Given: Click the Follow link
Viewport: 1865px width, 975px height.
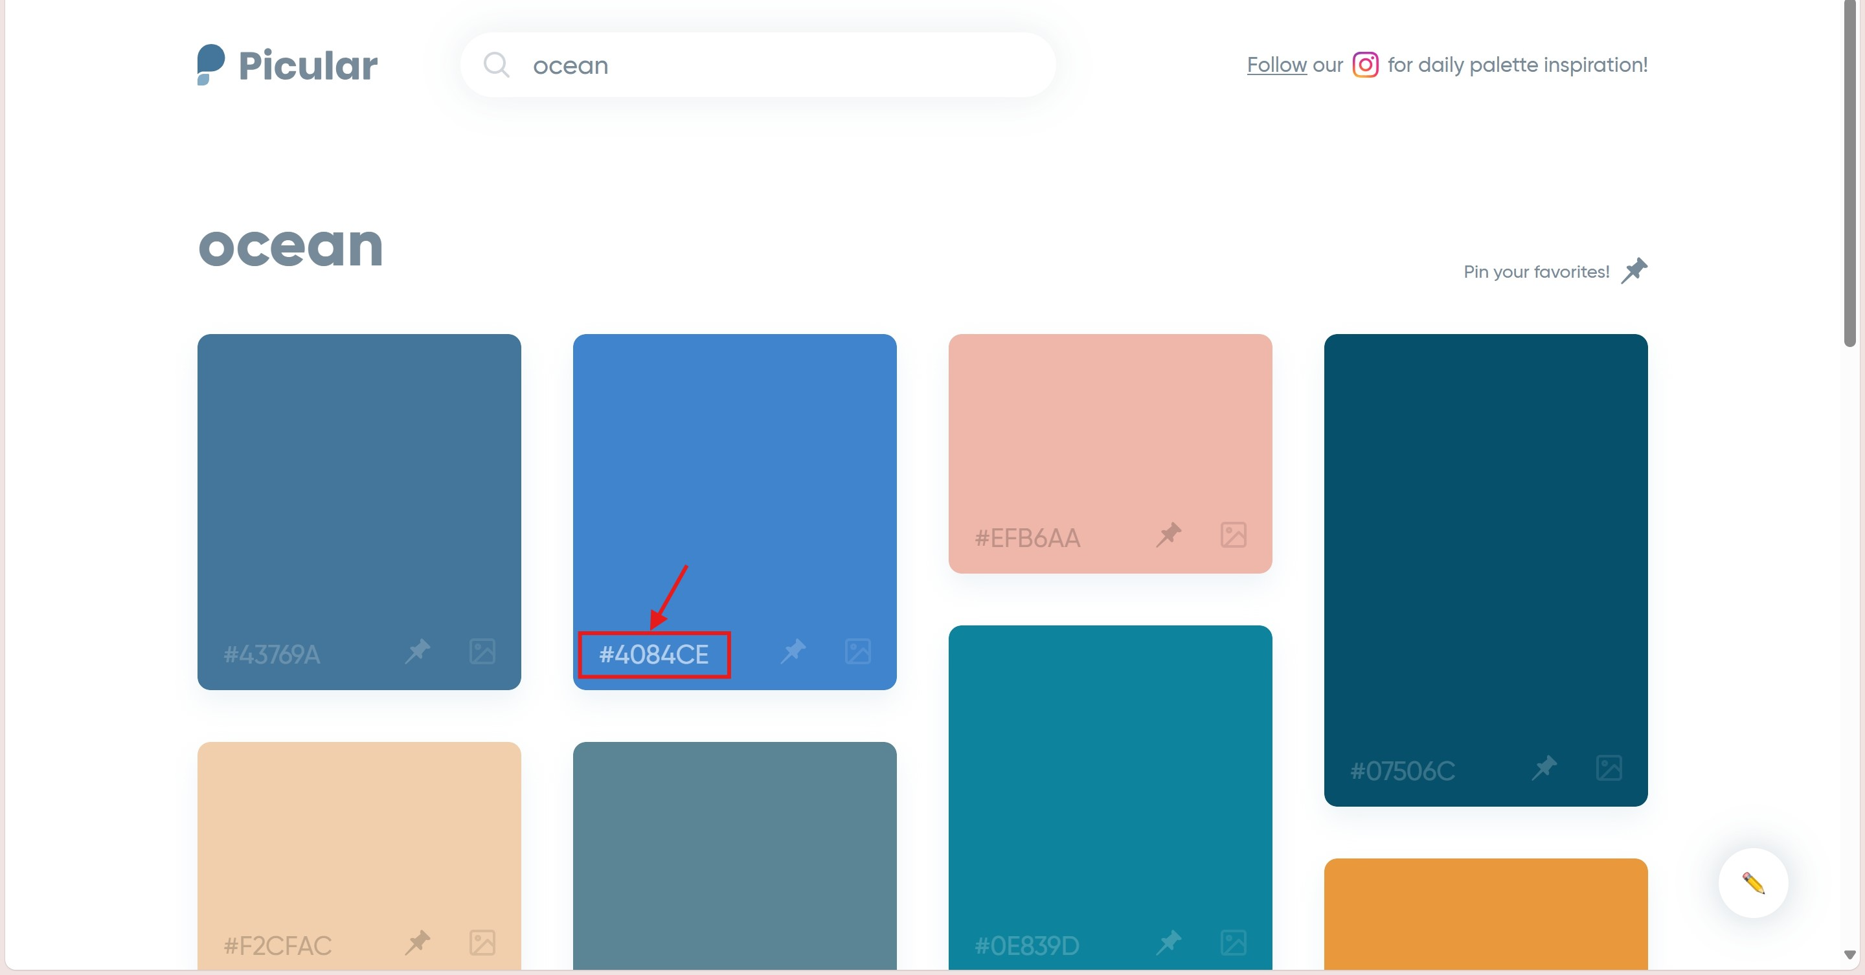Looking at the screenshot, I should click(x=1276, y=65).
